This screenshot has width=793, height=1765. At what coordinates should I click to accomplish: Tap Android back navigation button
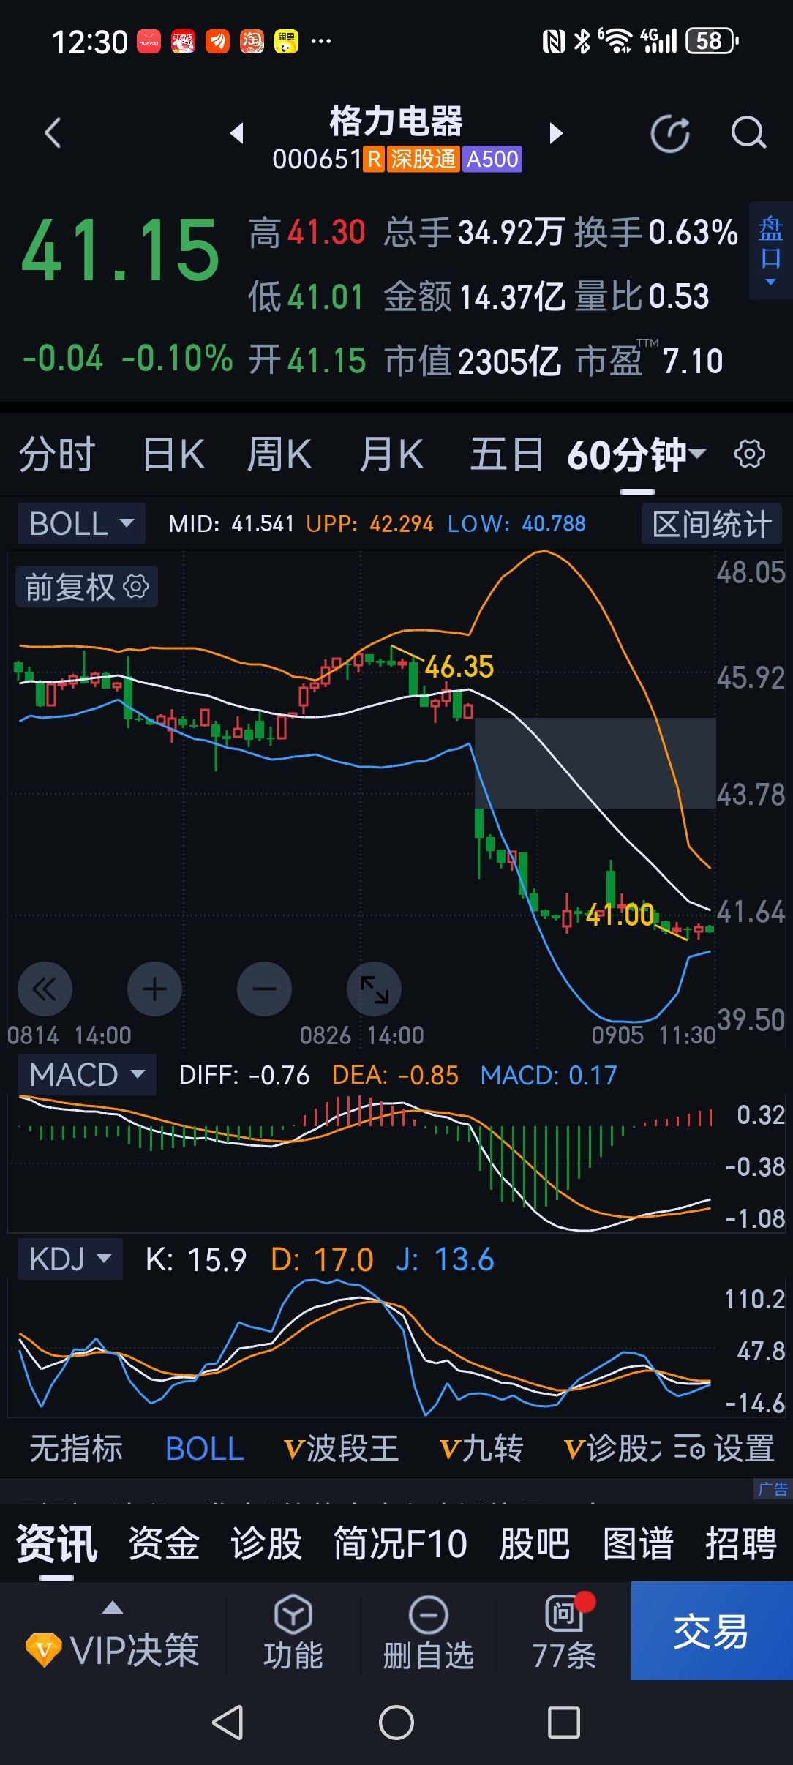pos(228,1723)
